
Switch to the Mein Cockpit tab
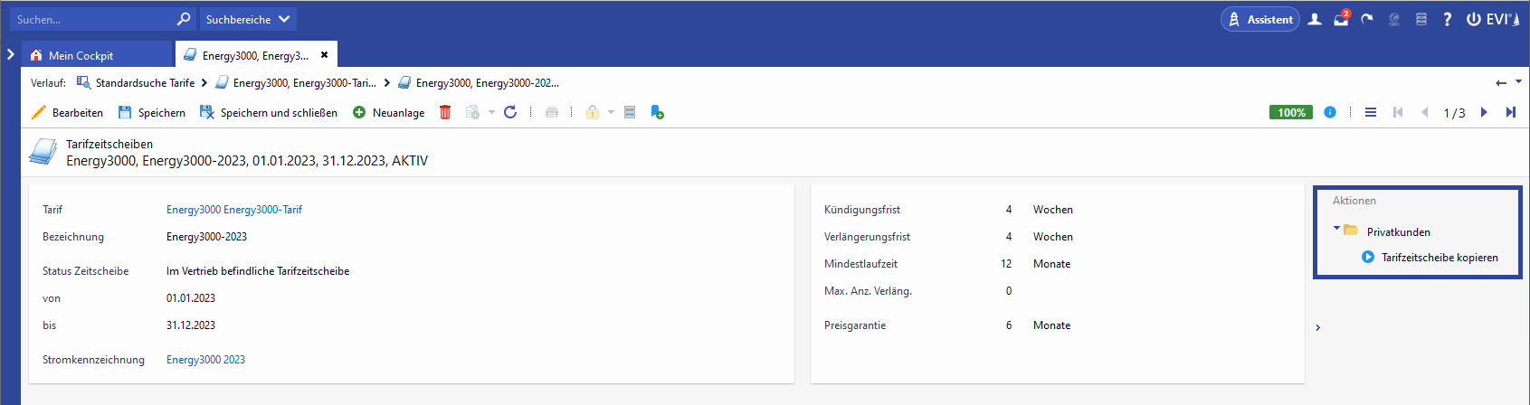(x=81, y=55)
